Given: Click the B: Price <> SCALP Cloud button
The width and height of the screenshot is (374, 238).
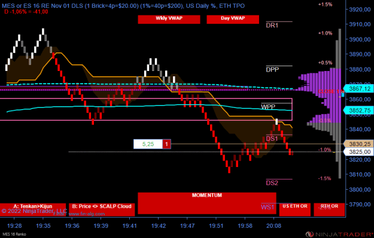Looking at the screenshot, I should point(102,209).
